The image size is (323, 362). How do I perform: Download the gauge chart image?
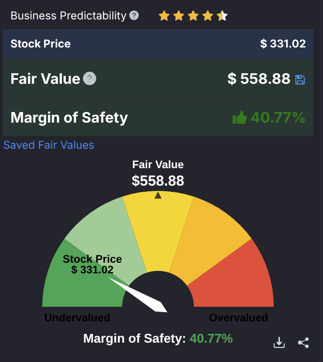pyautogui.click(x=279, y=343)
